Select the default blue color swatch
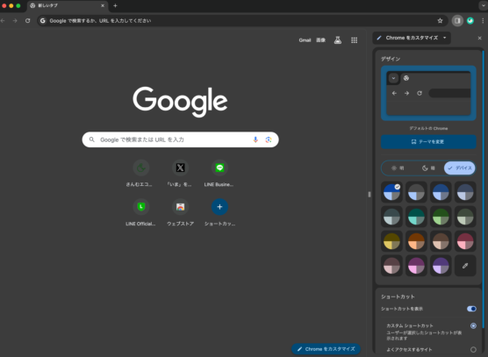 (x=391, y=192)
